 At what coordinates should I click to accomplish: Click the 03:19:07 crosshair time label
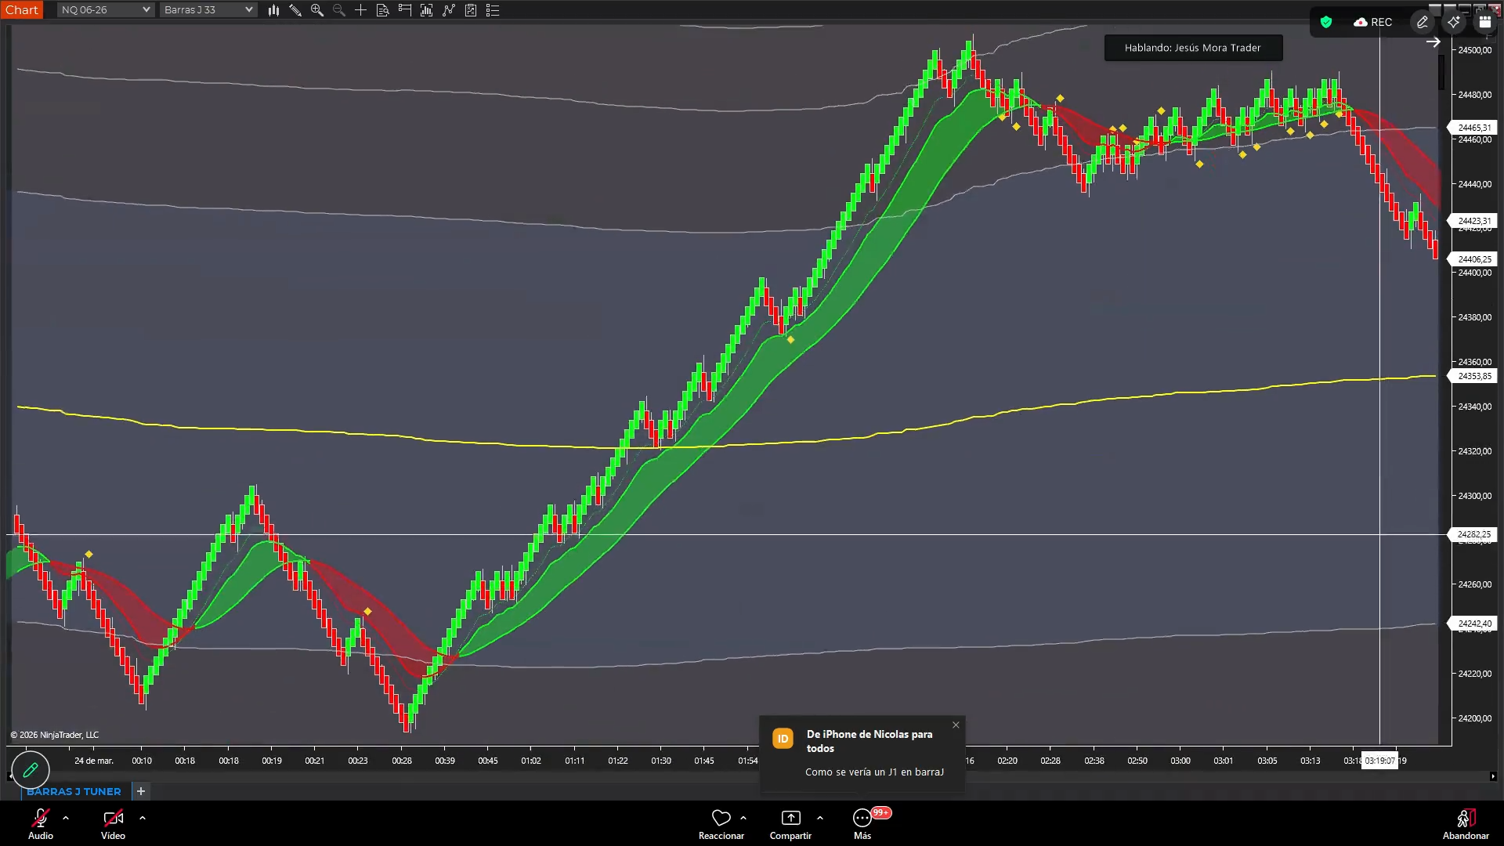(x=1379, y=761)
